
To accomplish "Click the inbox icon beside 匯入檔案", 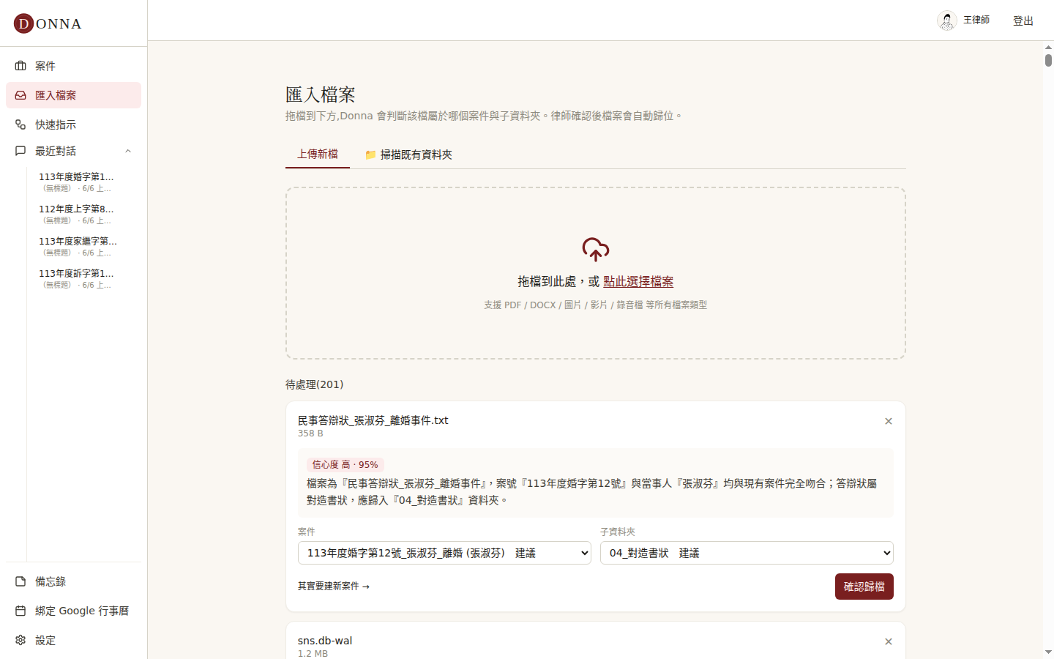I will click(20, 95).
